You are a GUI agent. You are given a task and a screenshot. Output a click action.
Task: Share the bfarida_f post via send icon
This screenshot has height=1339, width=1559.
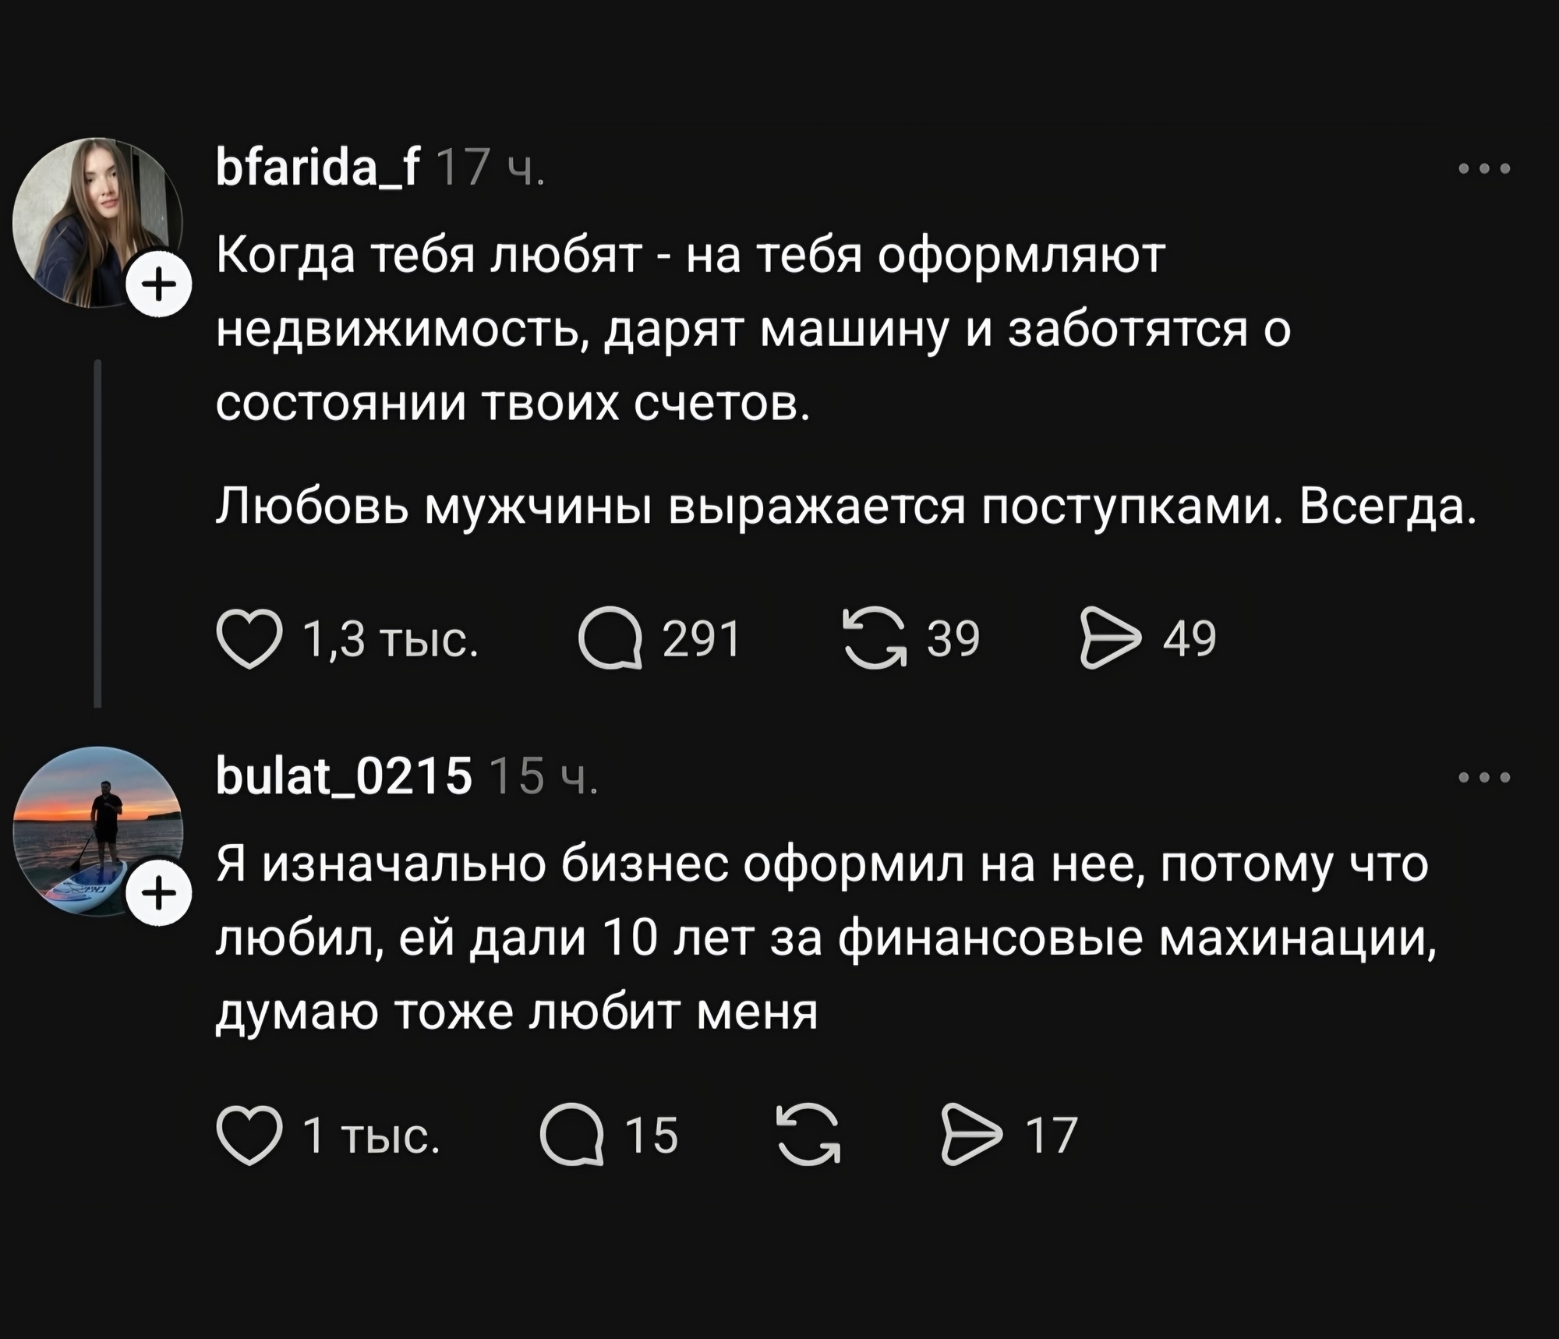pyautogui.click(x=1110, y=638)
